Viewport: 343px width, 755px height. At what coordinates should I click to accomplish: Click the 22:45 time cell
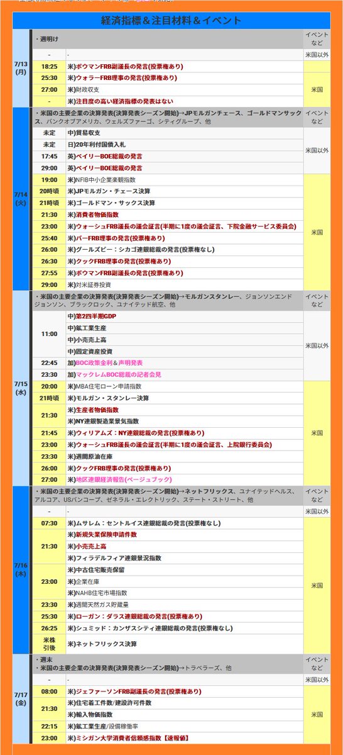coord(49,362)
